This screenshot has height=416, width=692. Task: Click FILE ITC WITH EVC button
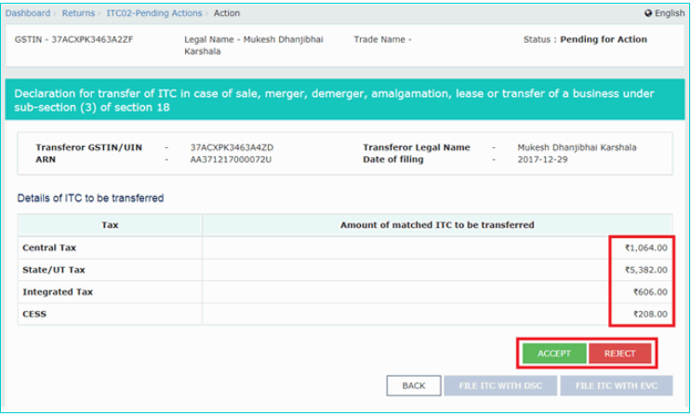pos(616,384)
